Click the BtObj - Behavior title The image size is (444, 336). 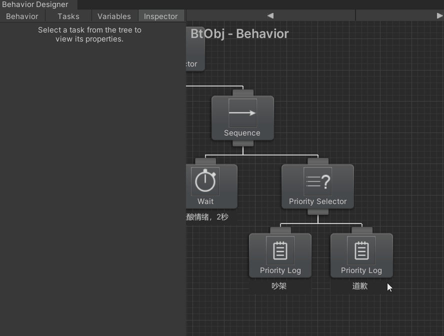[x=239, y=34]
